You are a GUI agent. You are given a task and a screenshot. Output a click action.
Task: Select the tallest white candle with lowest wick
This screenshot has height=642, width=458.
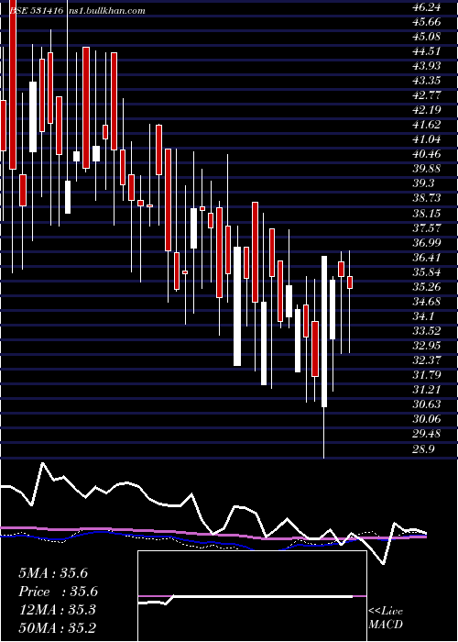coord(324,332)
